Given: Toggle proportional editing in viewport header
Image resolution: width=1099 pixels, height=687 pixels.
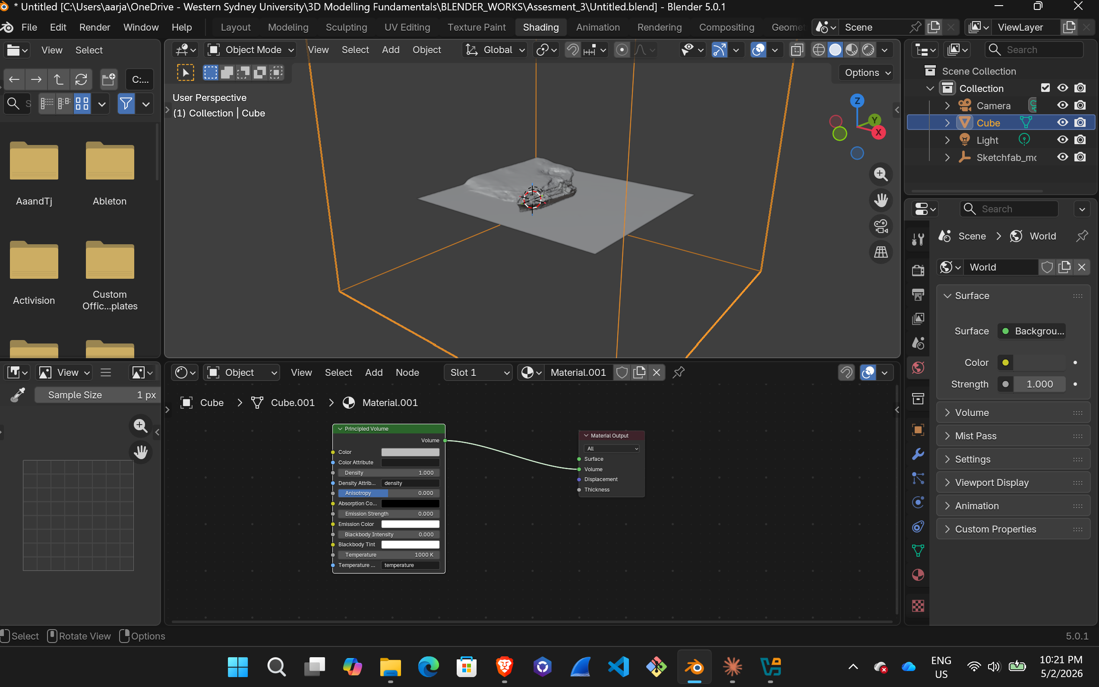Looking at the screenshot, I should pyautogui.click(x=622, y=50).
